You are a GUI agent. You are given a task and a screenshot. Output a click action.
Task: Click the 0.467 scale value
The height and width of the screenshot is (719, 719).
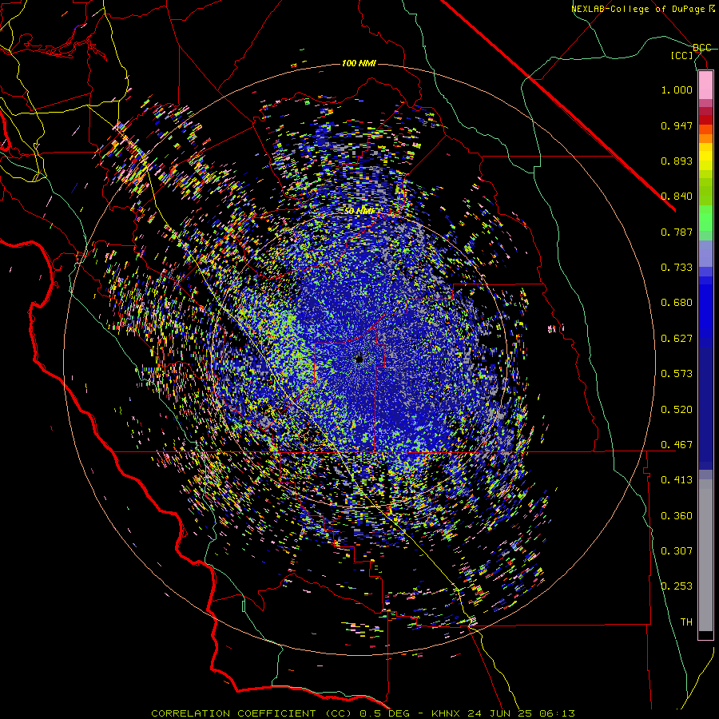pos(677,445)
